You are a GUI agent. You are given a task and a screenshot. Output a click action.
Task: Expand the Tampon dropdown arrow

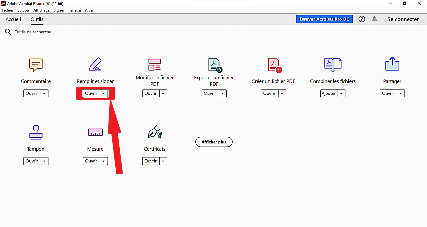[44, 161]
